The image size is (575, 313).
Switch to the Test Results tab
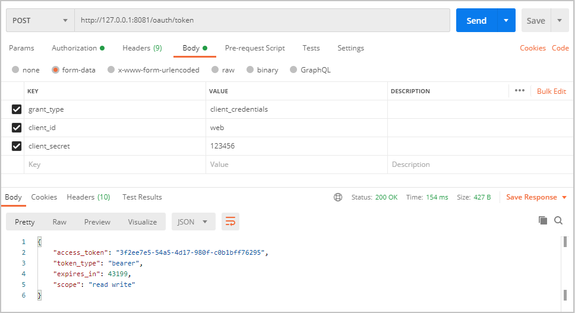coord(142,197)
